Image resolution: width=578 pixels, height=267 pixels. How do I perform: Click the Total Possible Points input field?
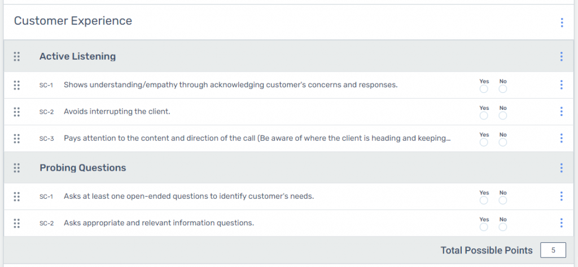(x=553, y=250)
